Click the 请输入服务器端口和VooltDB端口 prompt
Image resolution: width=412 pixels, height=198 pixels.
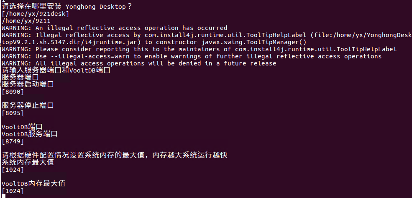56,70
